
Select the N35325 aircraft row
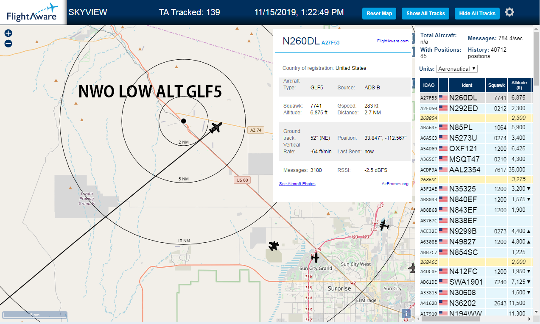[x=476, y=188]
